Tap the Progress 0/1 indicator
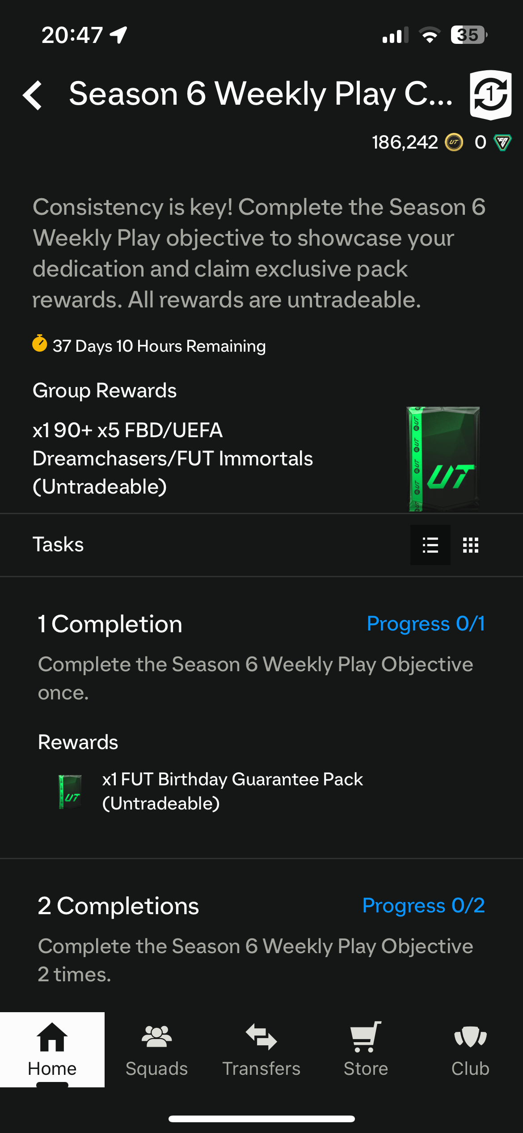 pyautogui.click(x=426, y=624)
